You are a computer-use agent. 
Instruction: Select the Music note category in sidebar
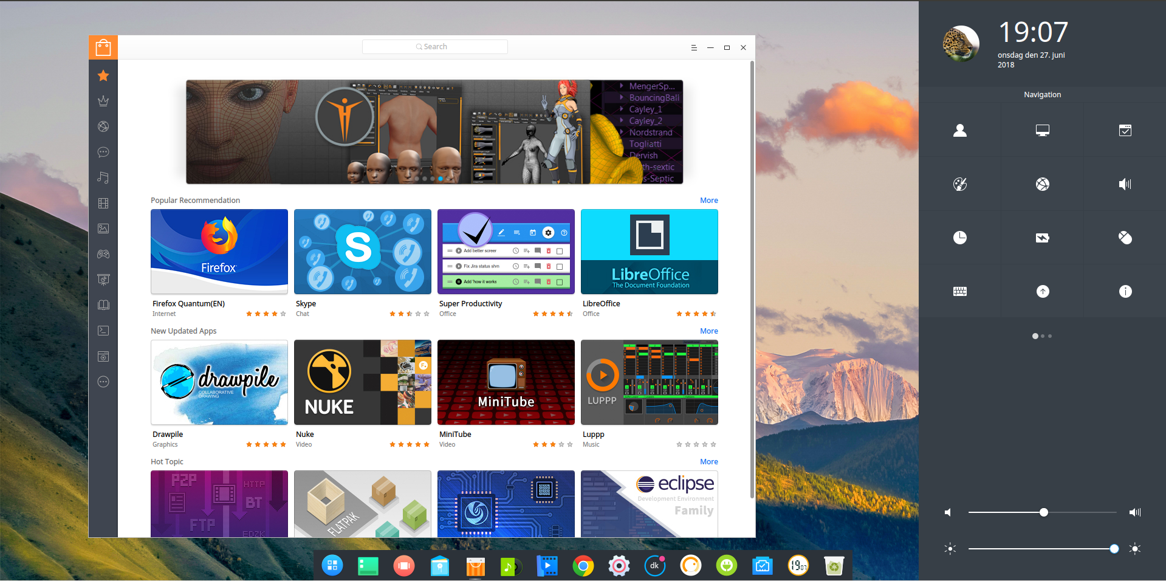click(103, 177)
